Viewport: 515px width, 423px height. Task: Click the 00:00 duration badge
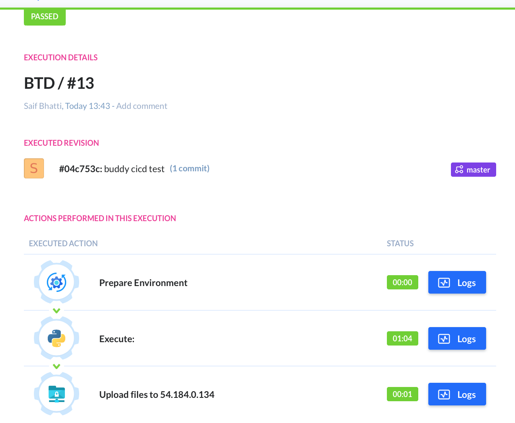coord(402,282)
